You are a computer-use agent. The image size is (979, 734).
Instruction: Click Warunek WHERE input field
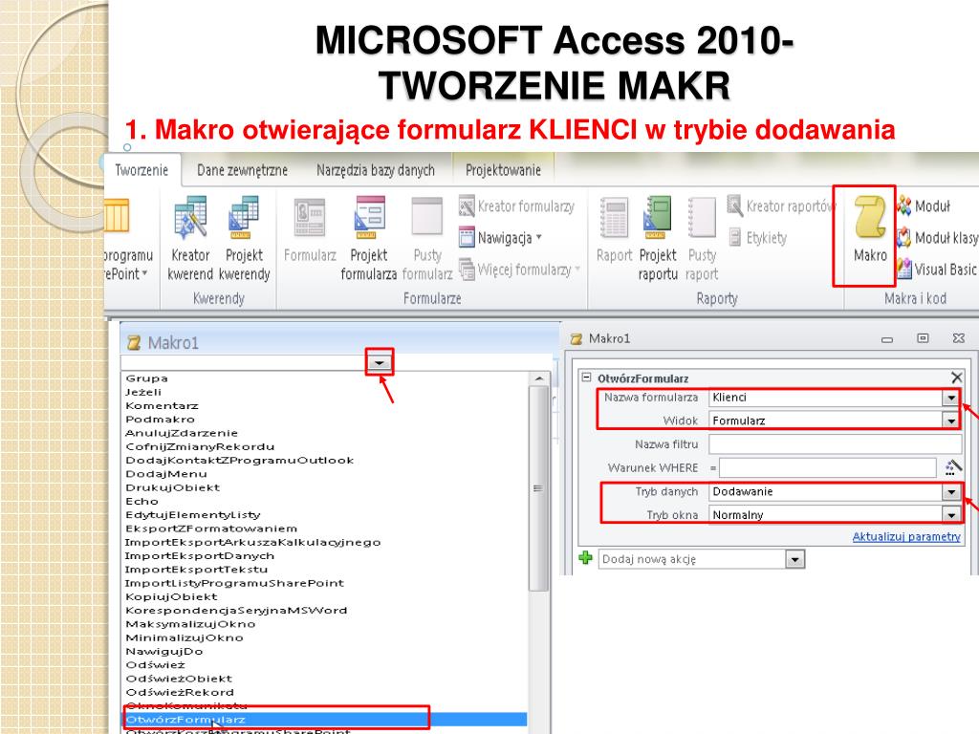point(827,467)
